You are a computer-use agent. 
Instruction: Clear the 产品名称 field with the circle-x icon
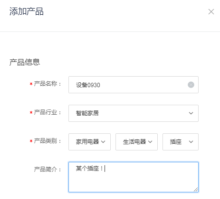[191, 85]
